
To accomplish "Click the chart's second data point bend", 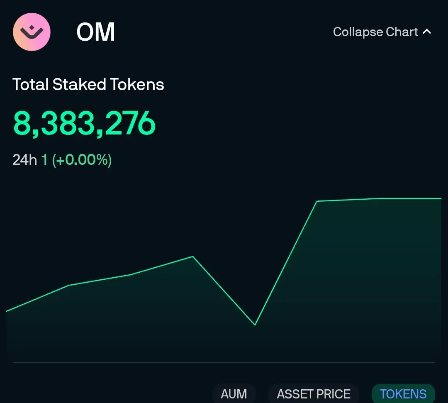I will coord(69,285).
